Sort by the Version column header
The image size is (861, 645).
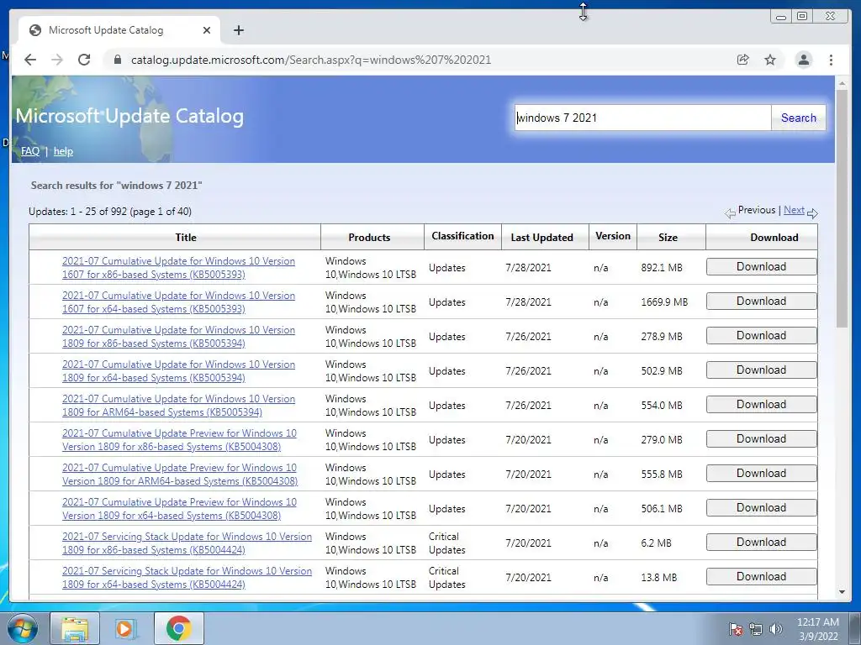pyautogui.click(x=613, y=236)
